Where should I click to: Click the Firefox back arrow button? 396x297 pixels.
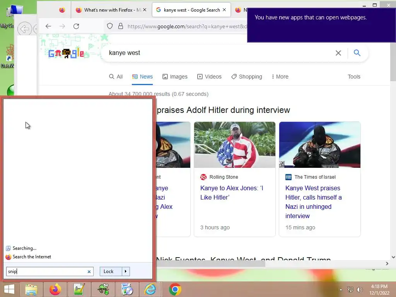[48, 26]
